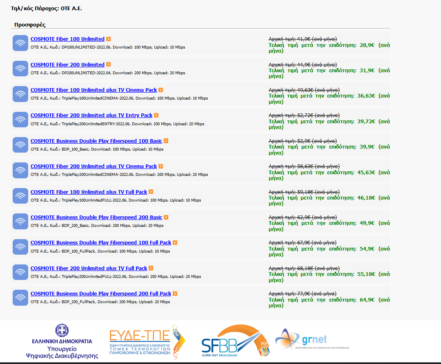
Task: Click the struck-through initial price 41,9€
Action: [303, 39]
